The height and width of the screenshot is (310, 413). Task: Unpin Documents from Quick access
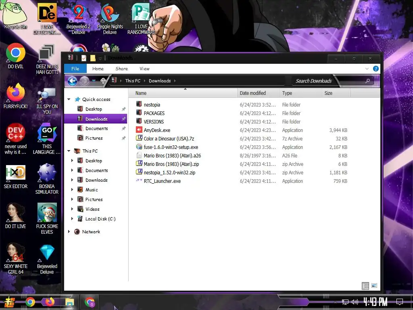click(123, 128)
